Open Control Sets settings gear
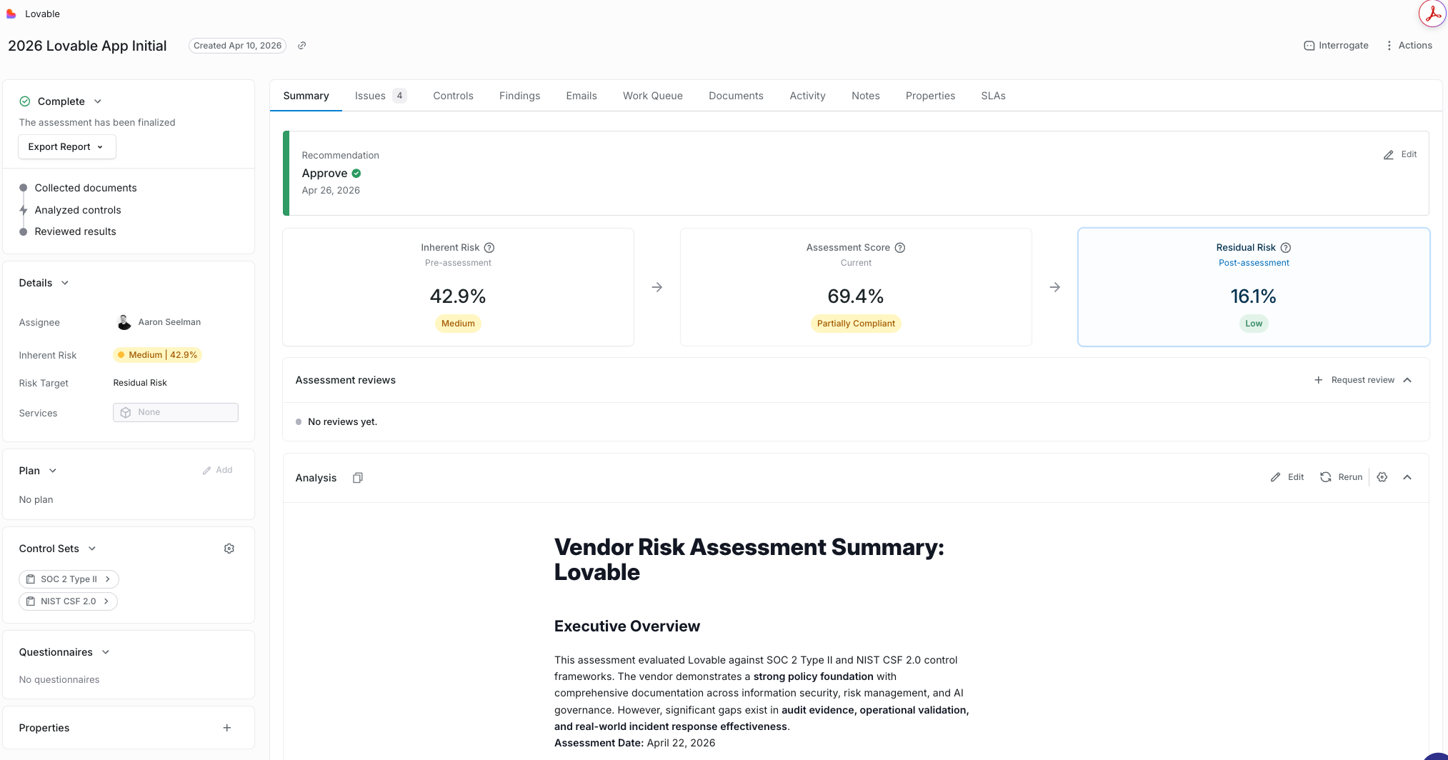The width and height of the screenshot is (1448, 760). click(x=229, y=549)
